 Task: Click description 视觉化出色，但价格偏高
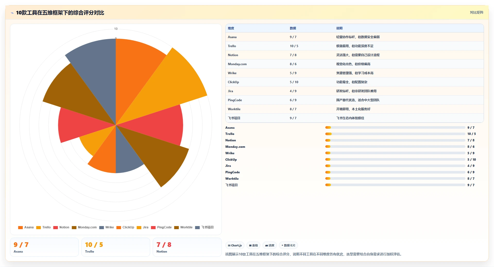(x=353, y=64)
